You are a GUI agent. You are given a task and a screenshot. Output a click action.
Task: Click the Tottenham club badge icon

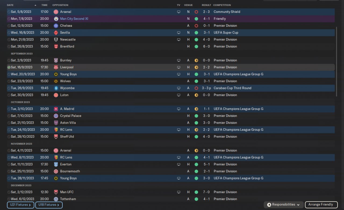point(56,199)
